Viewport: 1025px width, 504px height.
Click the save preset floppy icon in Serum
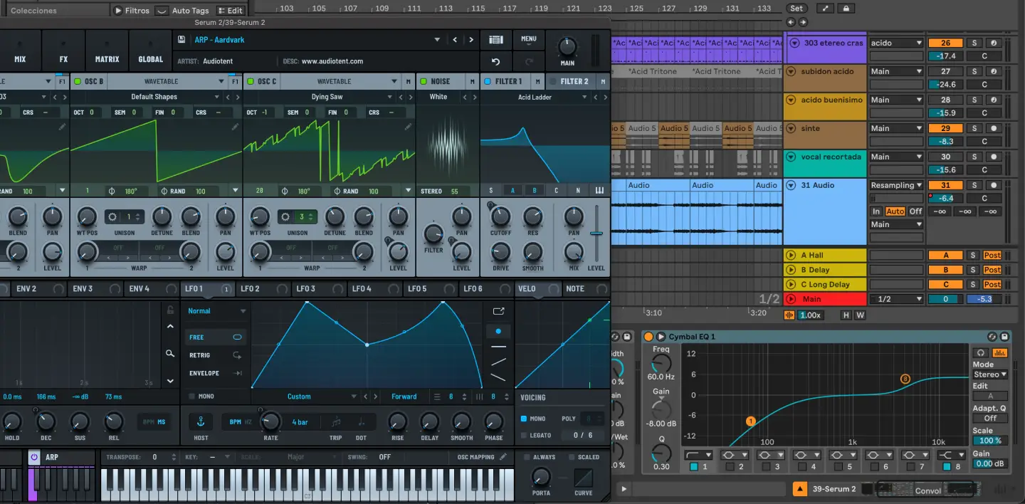(182, 40)
